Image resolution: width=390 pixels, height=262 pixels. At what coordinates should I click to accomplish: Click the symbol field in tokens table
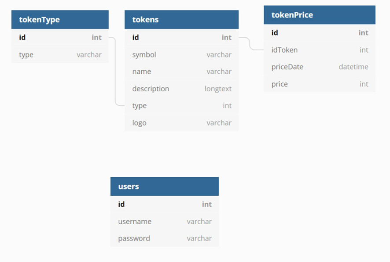pyautogui.click(x=181, y=54)
